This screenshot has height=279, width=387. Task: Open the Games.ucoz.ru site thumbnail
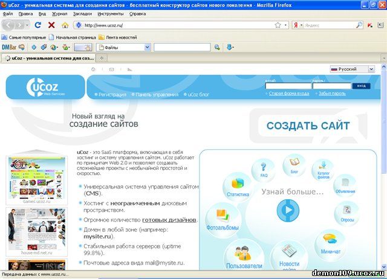point(36,180)
